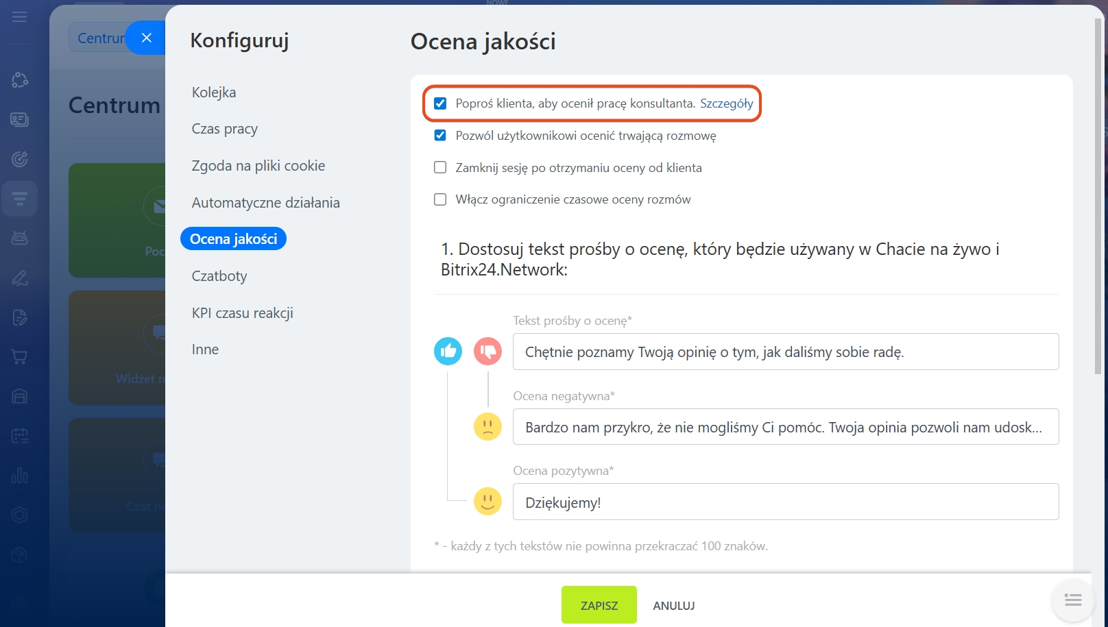1108x627 pixels.
Task: Open the floating list menu button
Action: point(1072,600)
